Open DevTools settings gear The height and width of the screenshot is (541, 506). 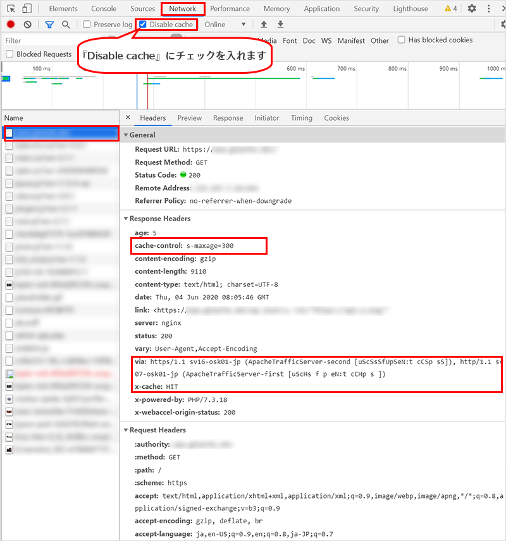471,9
